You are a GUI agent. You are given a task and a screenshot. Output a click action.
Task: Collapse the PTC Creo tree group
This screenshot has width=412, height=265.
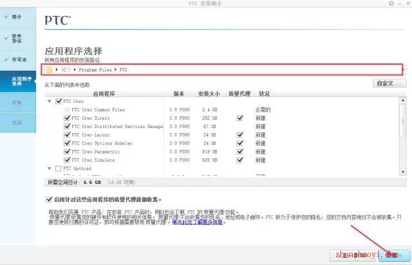pos(50,101)
